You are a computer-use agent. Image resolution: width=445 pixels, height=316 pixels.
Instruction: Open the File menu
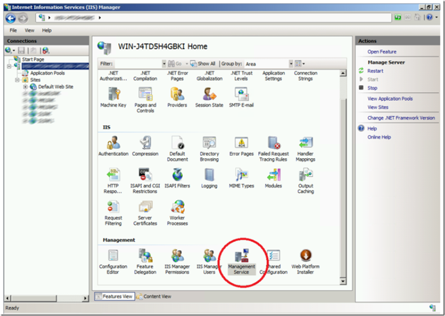(x=13, y=30)
